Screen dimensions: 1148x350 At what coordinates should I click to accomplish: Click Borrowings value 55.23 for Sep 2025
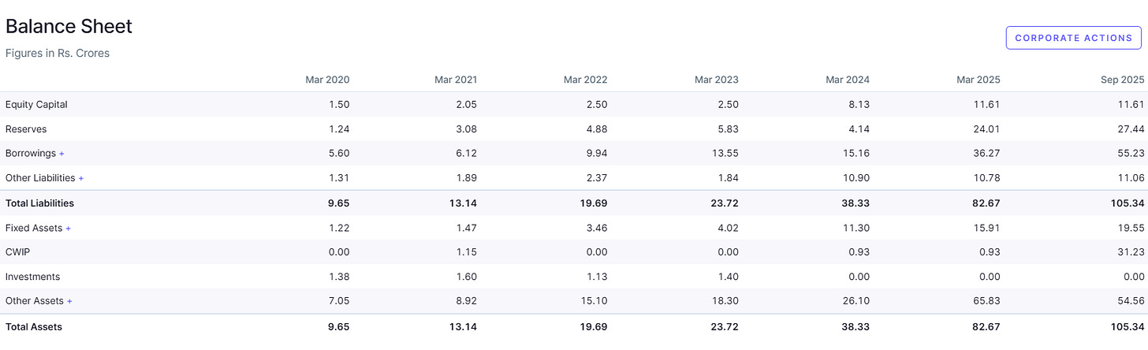tap(1133, 154)
